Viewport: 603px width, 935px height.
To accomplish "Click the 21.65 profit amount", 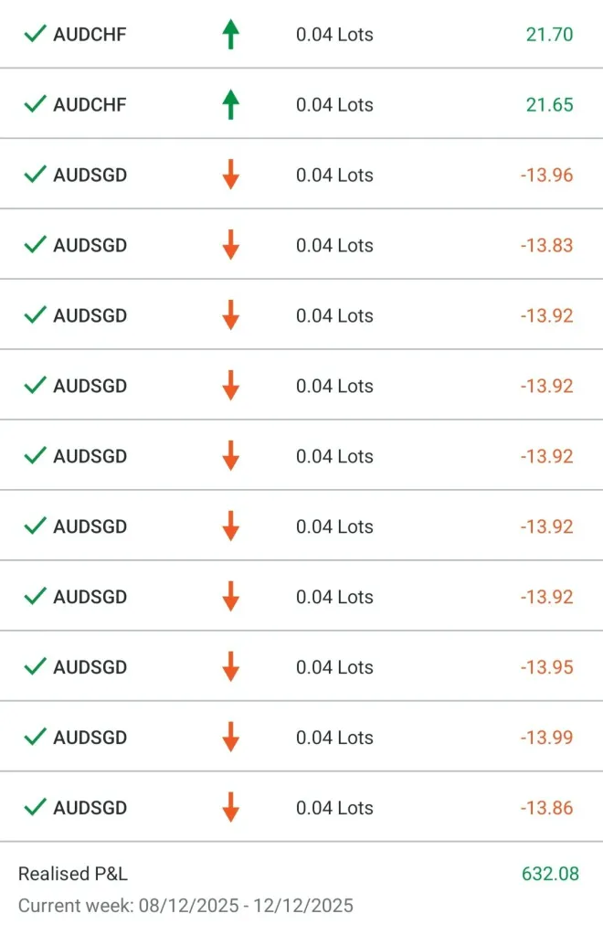I will coord(549,105).
